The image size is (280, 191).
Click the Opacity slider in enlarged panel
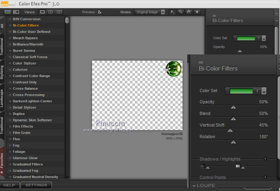click(233, 107)
